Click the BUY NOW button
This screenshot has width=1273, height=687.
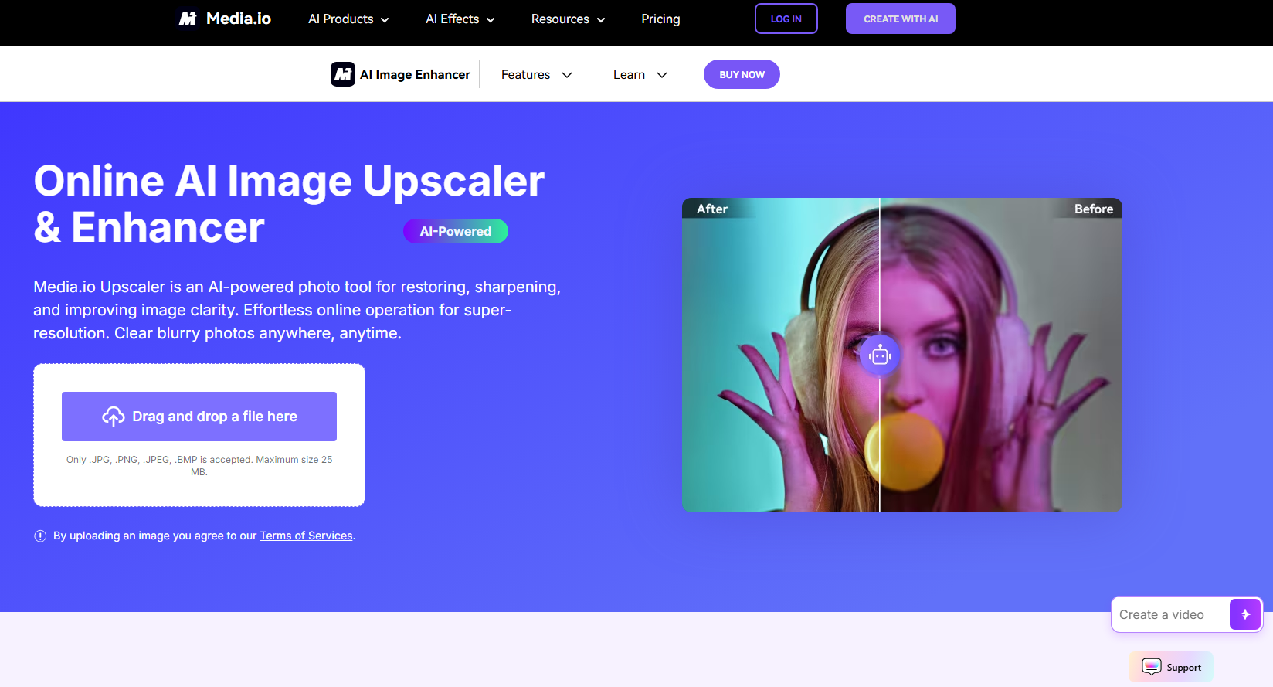point(742,74)
